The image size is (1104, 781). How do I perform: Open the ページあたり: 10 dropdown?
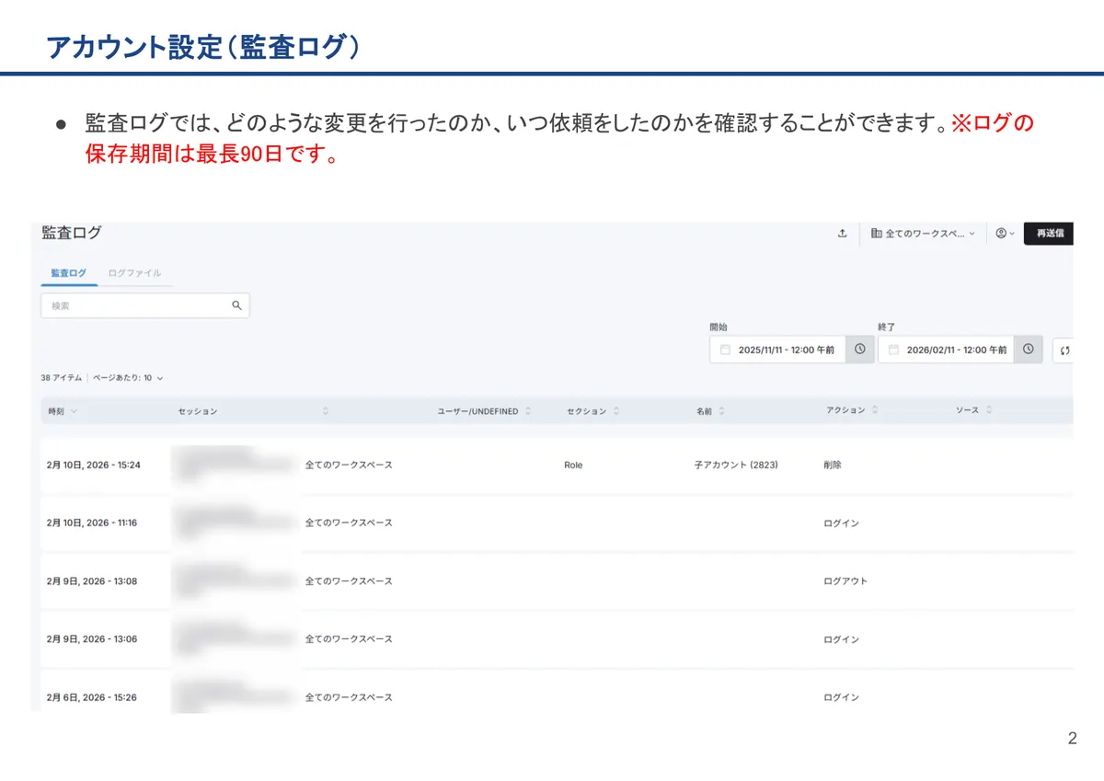pyautogui.click(x=128, y=378)
